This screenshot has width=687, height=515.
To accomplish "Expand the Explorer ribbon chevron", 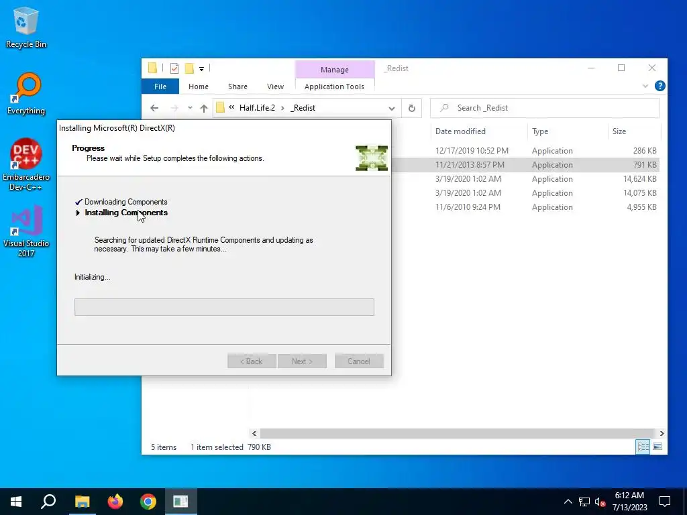I will coord(645,87).
